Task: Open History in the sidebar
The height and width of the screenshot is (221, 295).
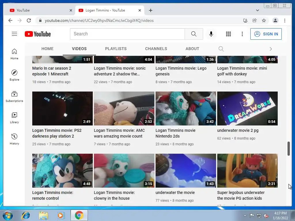Action: click(14, 139)
